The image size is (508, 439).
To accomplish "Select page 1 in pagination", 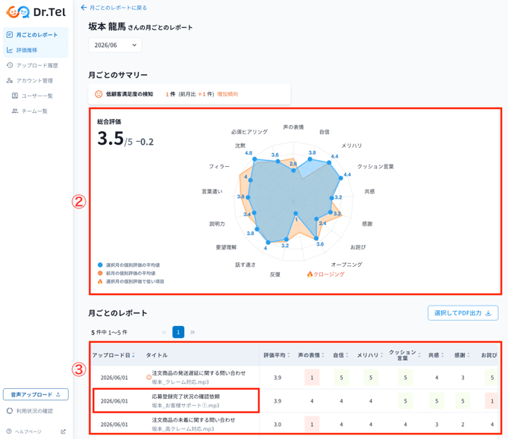I will [x=178, y=332].
